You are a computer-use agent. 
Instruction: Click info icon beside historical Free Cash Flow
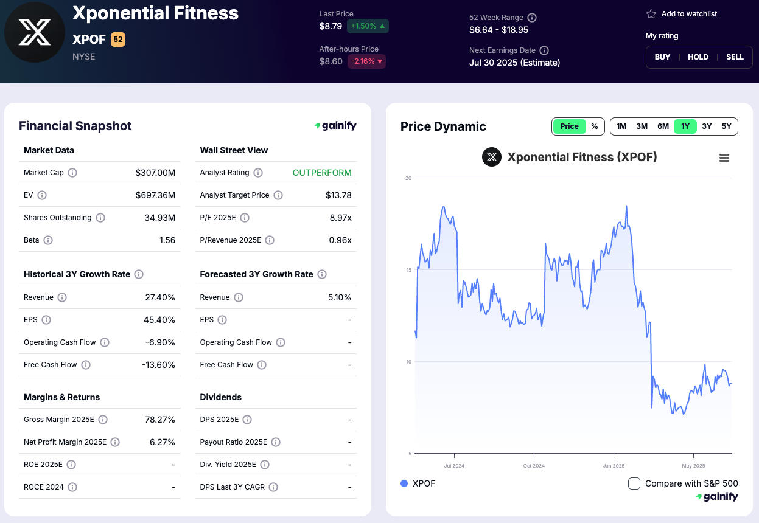pos(86,365)
